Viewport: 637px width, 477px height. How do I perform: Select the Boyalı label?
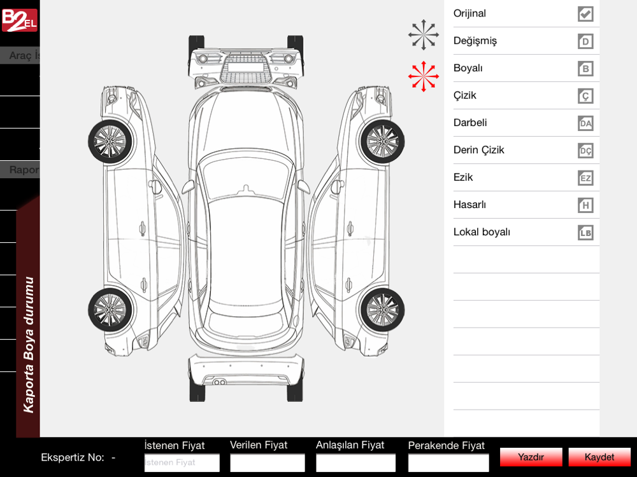pos(468,68)
